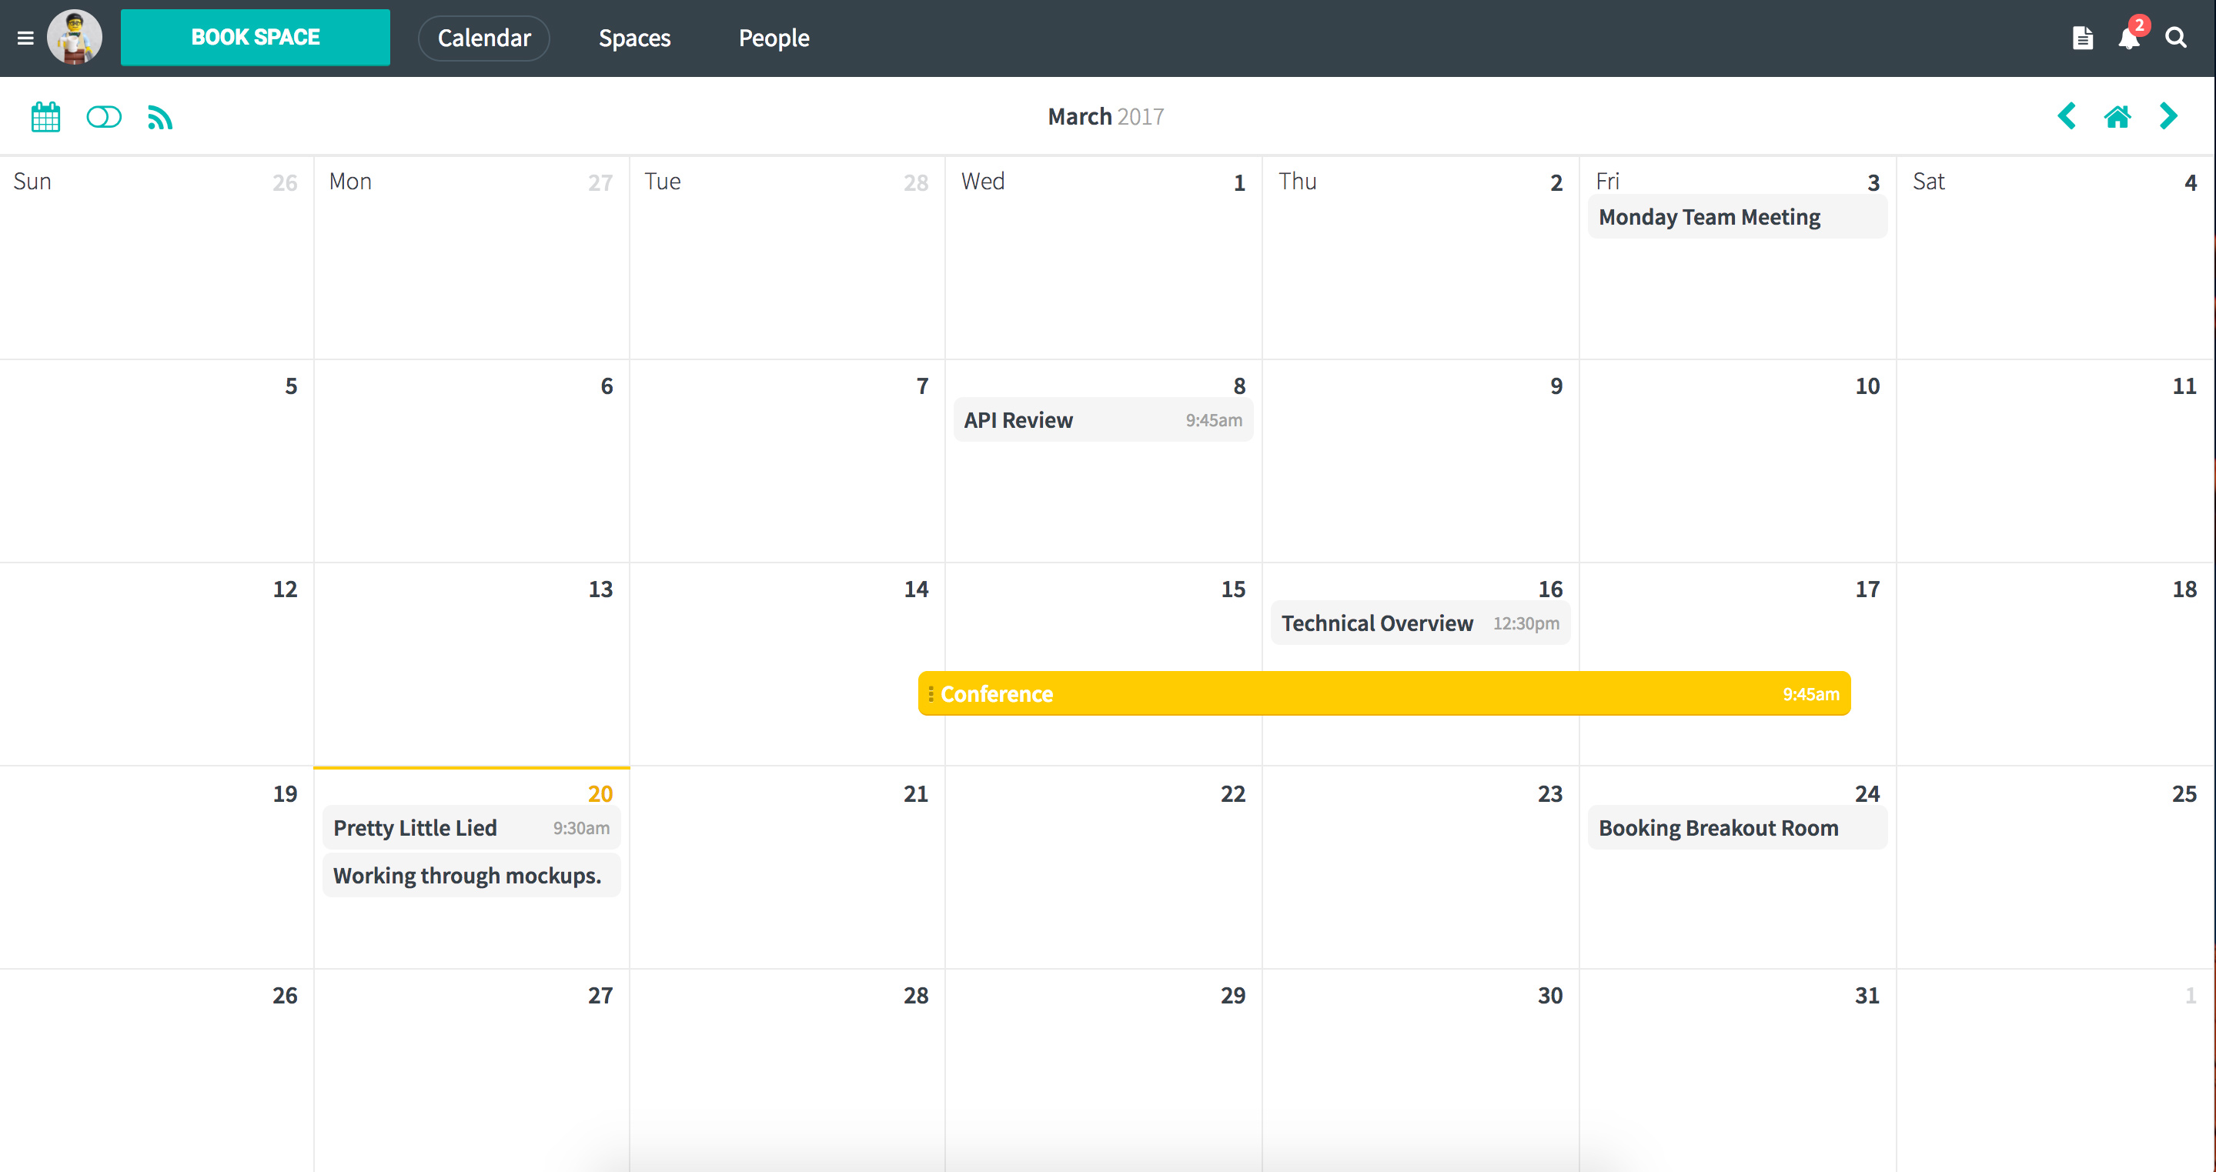Select greyed-out date 28 under Tue
This screenshot has height=1172, width=2216.
click(x=915, y=182)
